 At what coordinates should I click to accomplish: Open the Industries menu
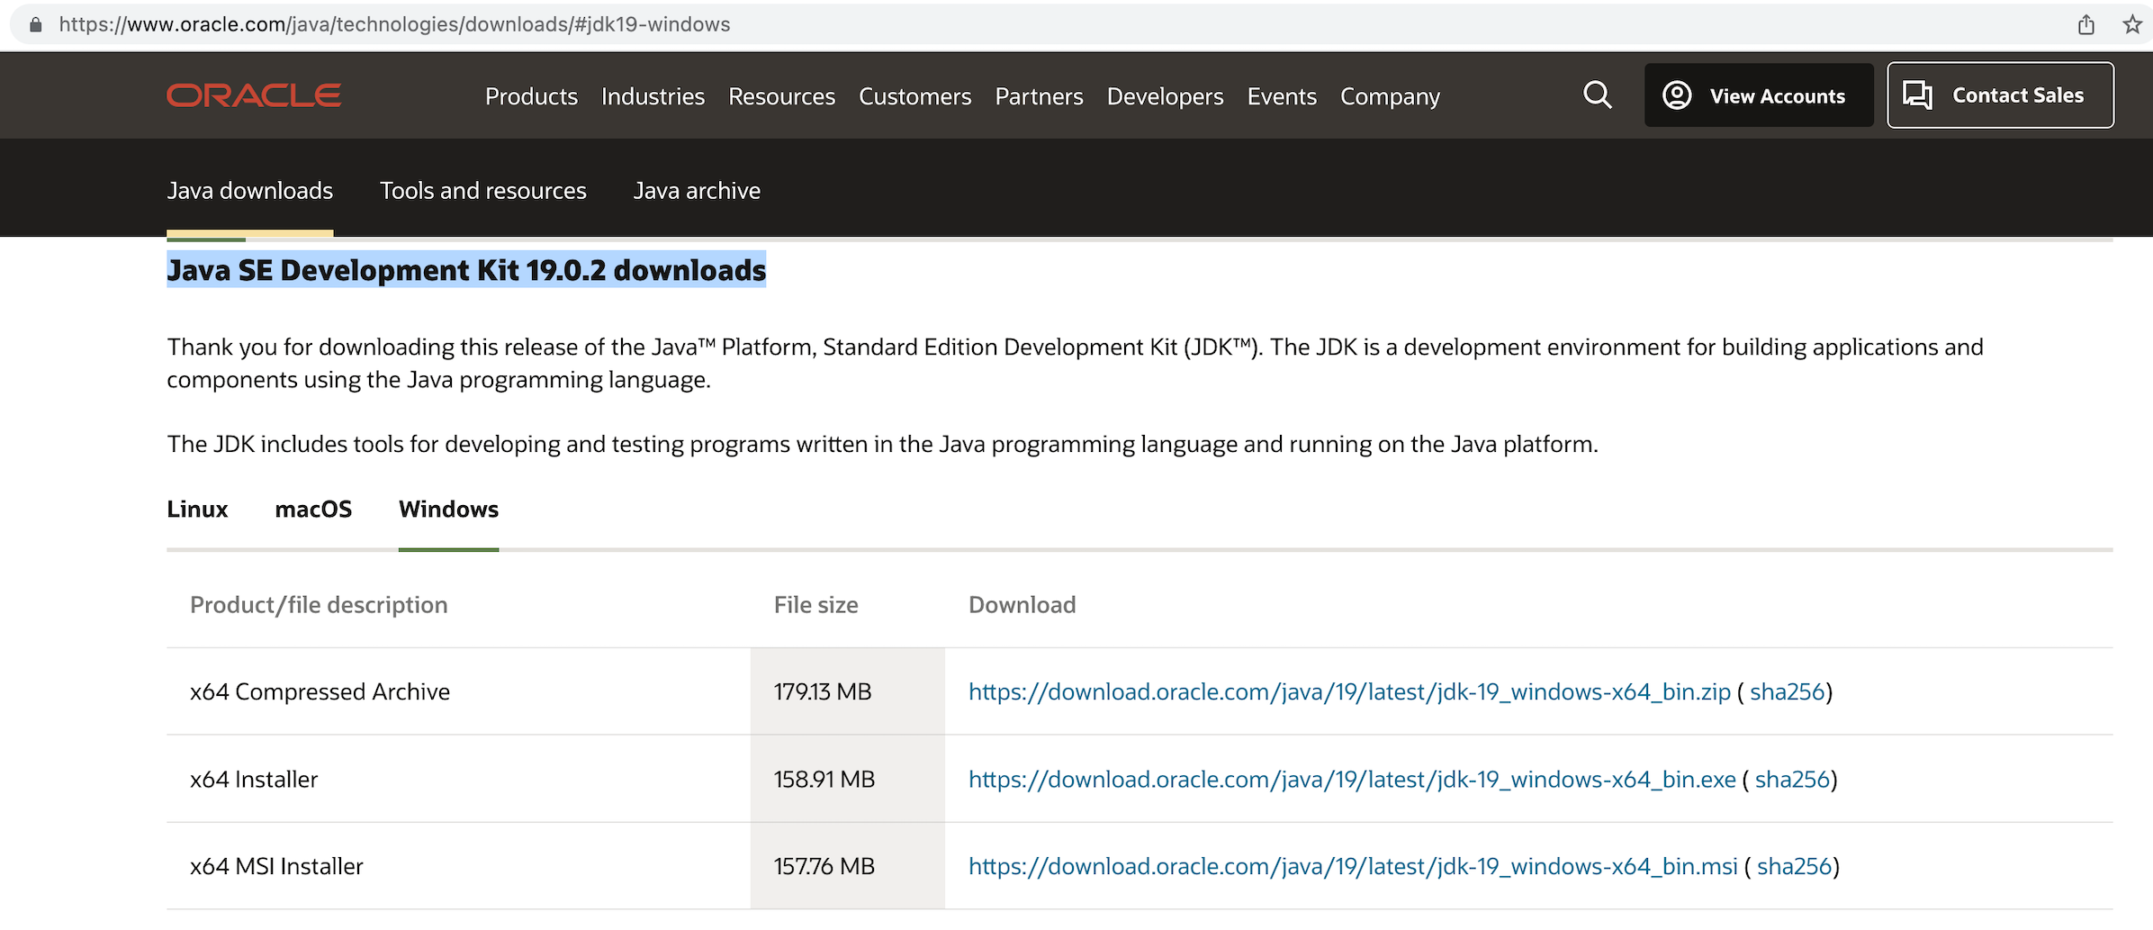pos(653,96)
